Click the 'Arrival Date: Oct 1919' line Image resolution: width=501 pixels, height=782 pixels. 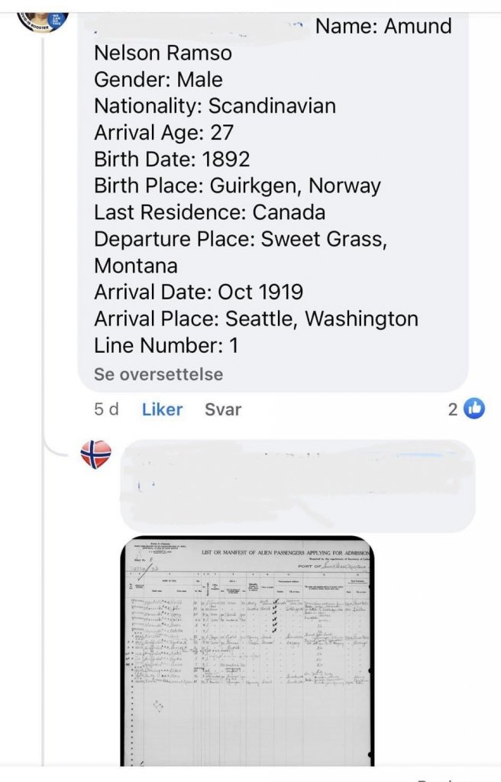pyautogui.click(x=198, y=292)
